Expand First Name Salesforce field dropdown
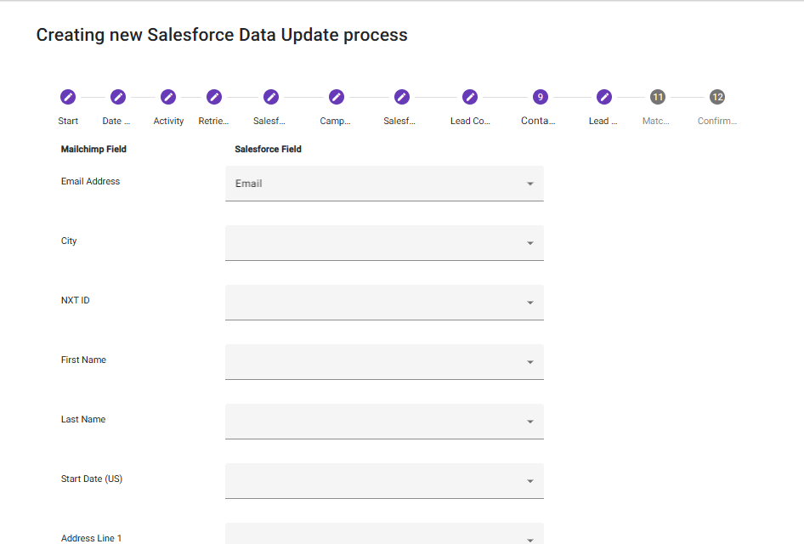The width and height of the screenshot is (804, 544). coord(384,362)
